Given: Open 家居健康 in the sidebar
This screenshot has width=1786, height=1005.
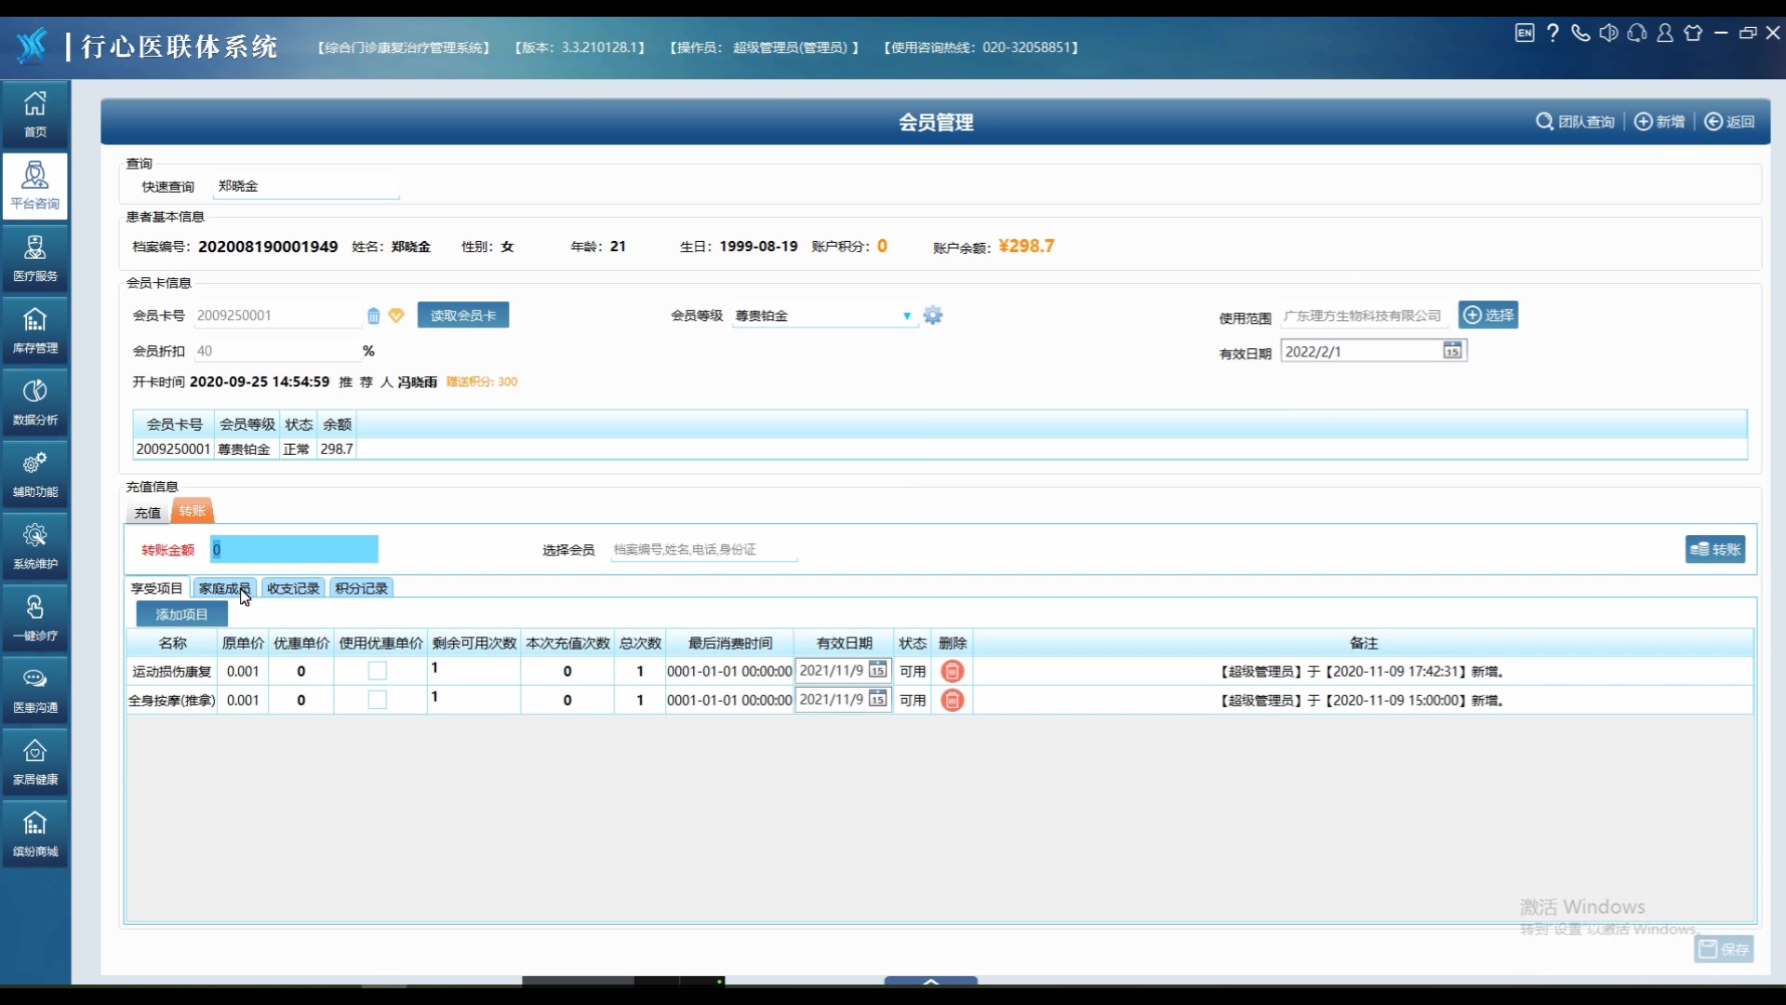Looking at the screenshot, I should [x=35, y=761].
